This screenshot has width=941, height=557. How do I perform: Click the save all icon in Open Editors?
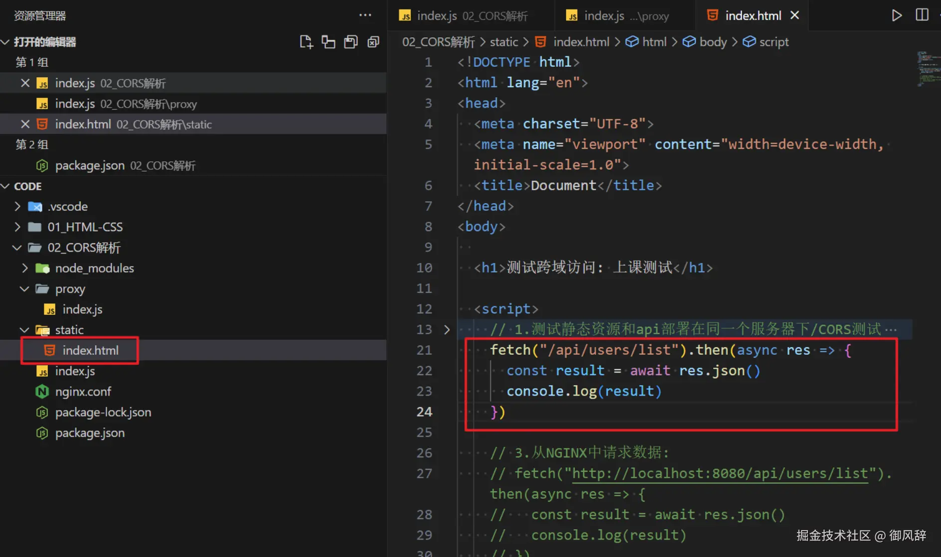pos(351,42)
